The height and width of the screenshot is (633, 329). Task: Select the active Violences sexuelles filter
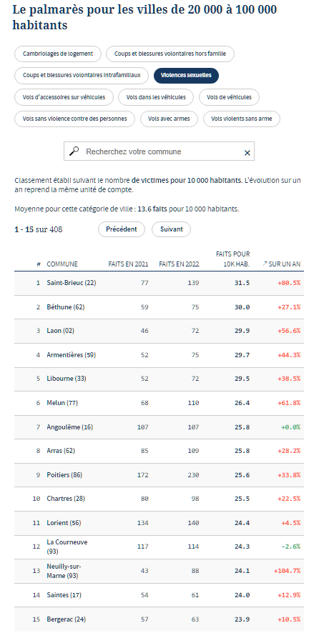tap(187, 76)
